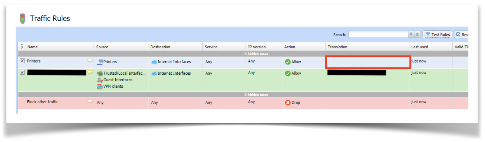Sort rules by the Source column header

[x=102, y=47]
